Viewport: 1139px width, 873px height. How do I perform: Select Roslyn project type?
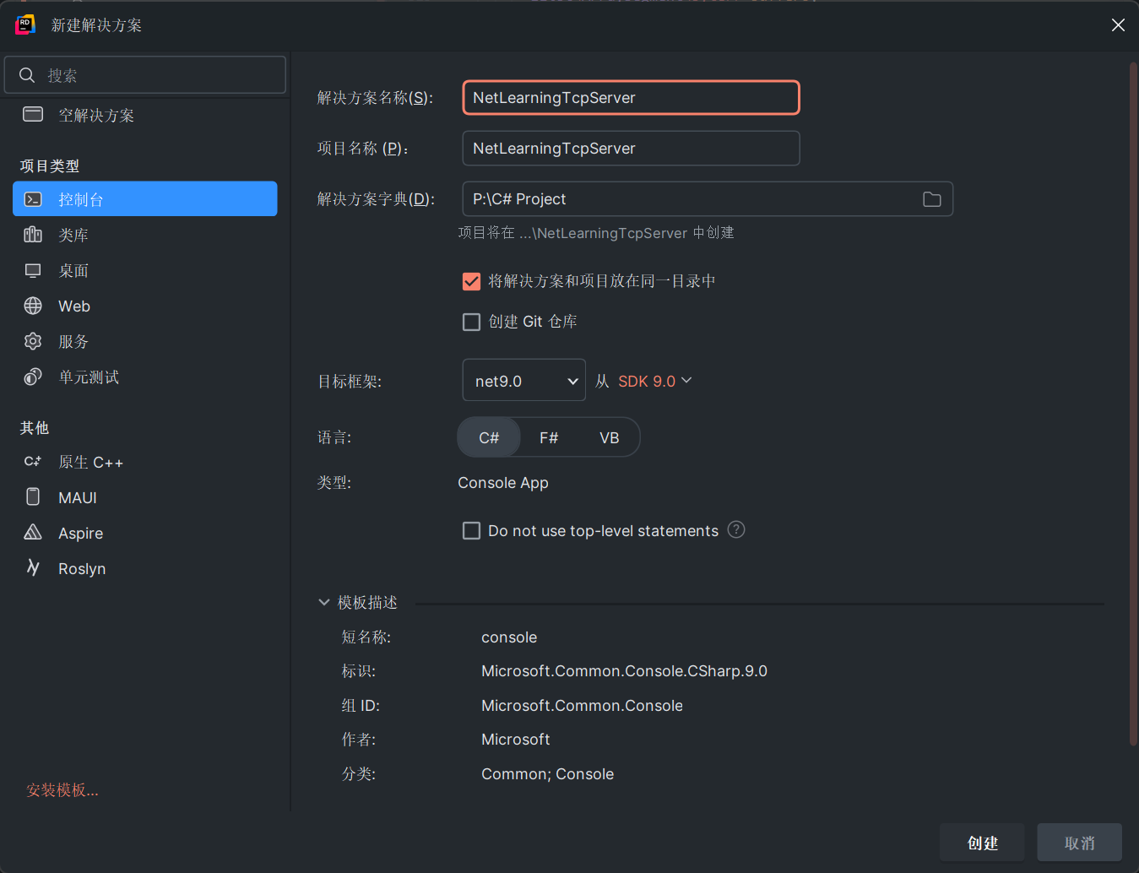[145, 568]
